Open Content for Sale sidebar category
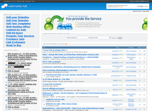 point(16,30)
